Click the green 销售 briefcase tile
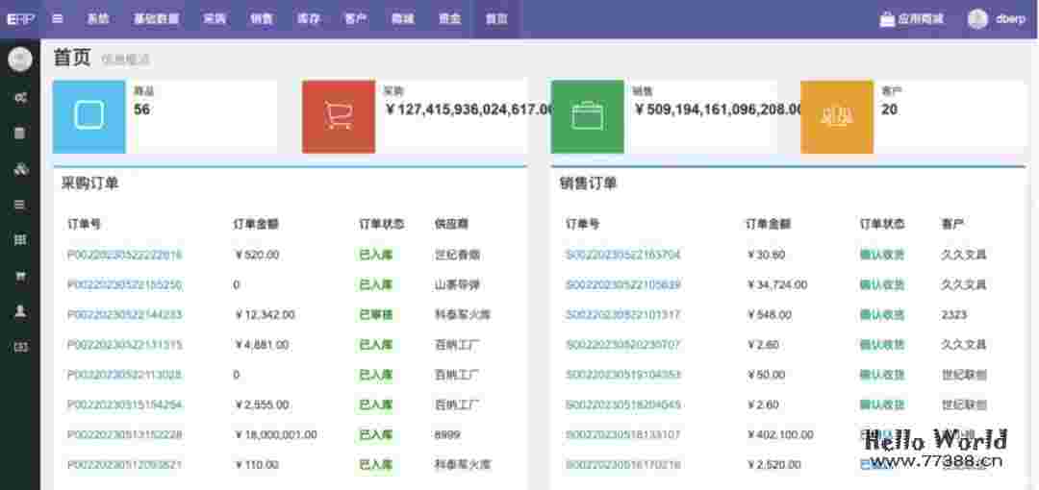This screenshot has height=490, width=1039. coord(588,116)
